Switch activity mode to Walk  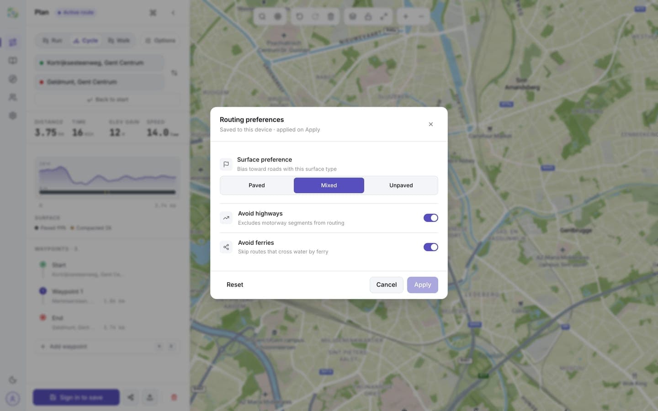[x=119, y=41]
